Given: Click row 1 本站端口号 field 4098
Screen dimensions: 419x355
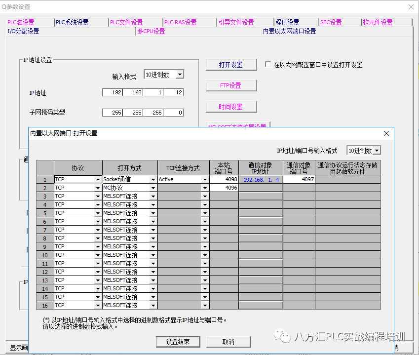Looking at the screenshot, I should 224,180.
